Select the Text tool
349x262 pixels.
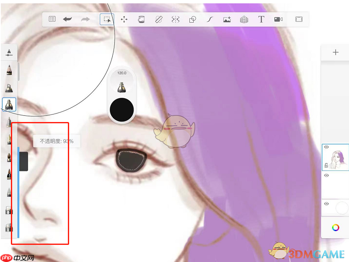click(x=261, y=19)
